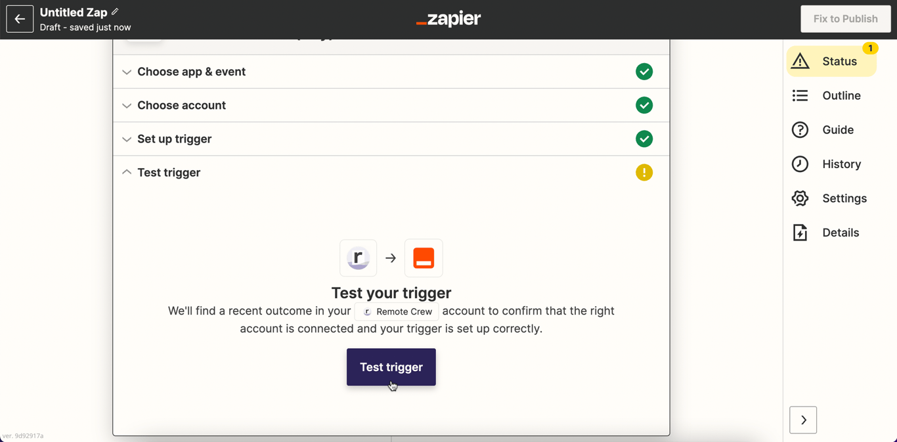Collapse the right sidebar with chevron

803,420
